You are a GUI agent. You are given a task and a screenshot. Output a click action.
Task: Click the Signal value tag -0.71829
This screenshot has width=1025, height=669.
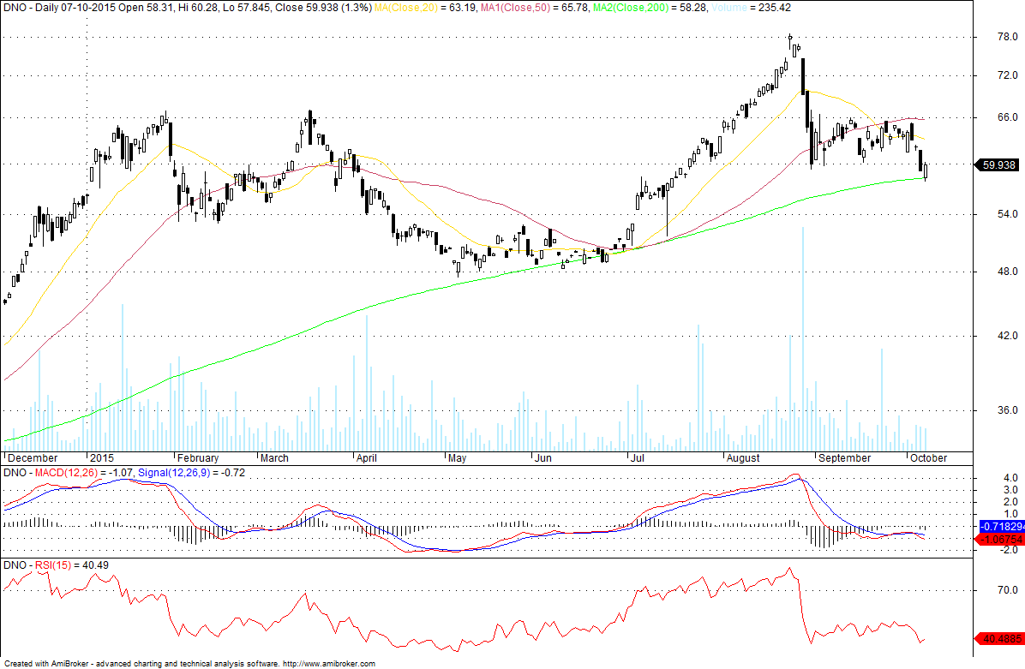(x=1001, y=527)
